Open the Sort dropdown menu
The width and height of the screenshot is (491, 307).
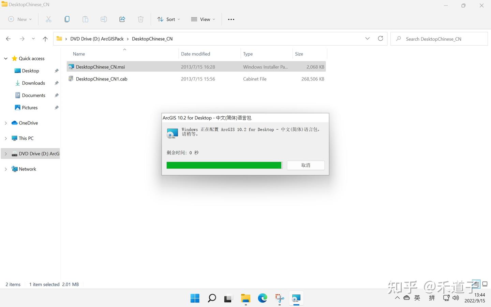click(168, 19)
